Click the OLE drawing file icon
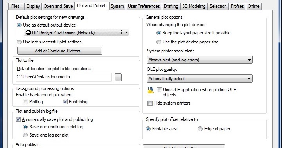This screenshot has height=148, width=282. tap(151, 90)
